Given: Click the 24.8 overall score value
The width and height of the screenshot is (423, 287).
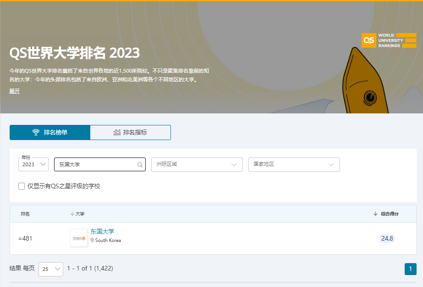Looking at the screenshot, I should 387,238.
